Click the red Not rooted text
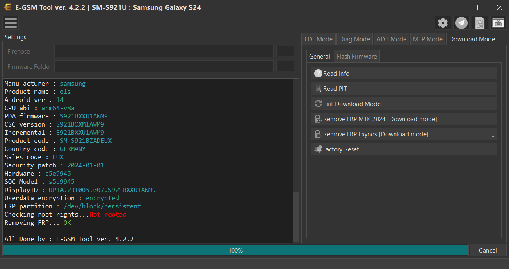Viewport: 509px width, 269px height. (x=108, y=215)
